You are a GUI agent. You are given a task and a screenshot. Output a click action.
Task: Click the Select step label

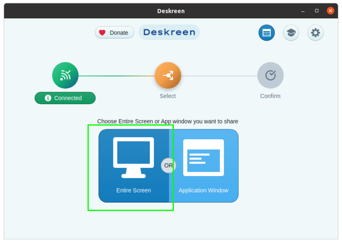pos(168,96)
